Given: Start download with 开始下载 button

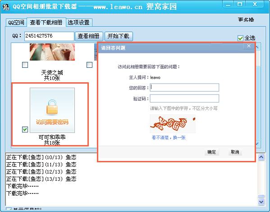Looking at the screenshot, I should pos(119,36).
